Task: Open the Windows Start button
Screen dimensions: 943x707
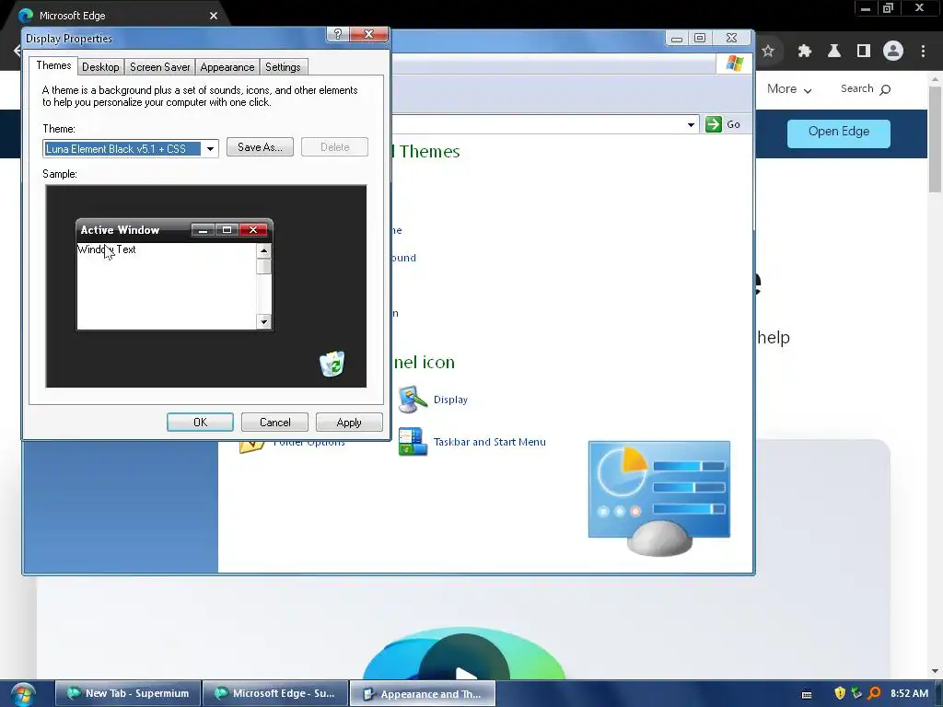Action: coord(22,694)
